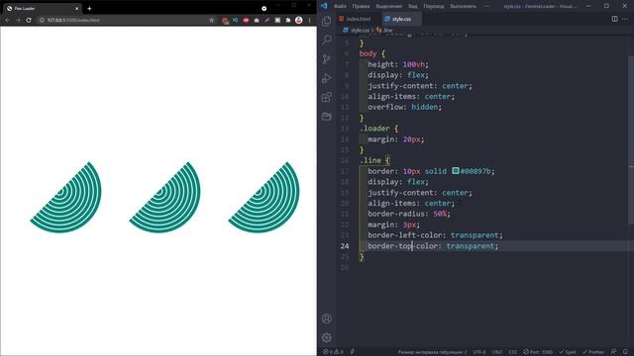Click the errors and warnings status indicator
The height and width of the screenshot is (356, 634).
(x=333, y=352)
